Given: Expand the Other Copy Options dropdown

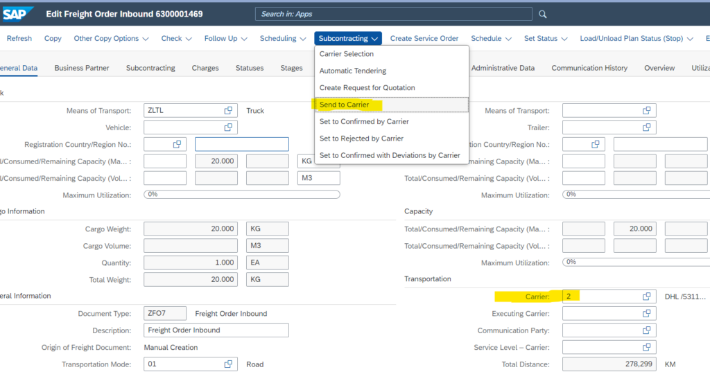Looking at the screenshot, I should 111,39.
